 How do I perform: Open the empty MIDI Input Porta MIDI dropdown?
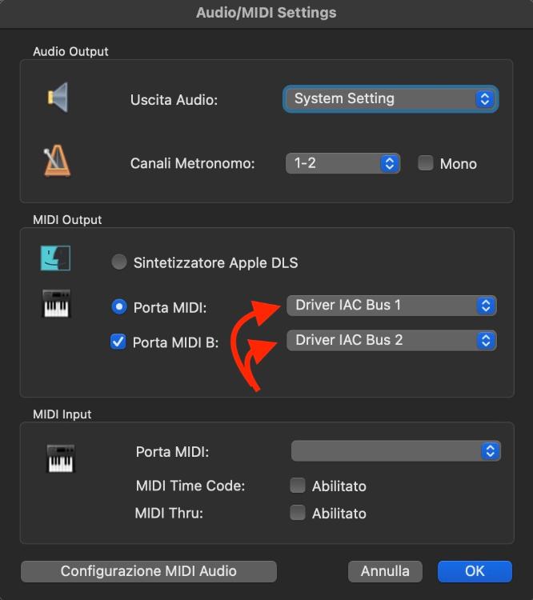click(x=396, y=450)
